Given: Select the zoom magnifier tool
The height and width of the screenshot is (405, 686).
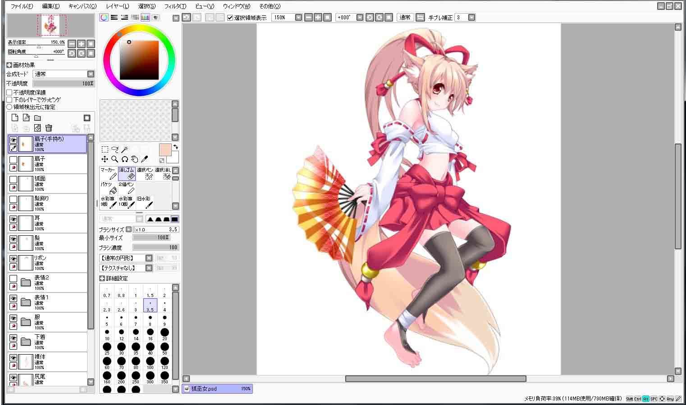Looking at the screenshot, I should tap(114, 159).
